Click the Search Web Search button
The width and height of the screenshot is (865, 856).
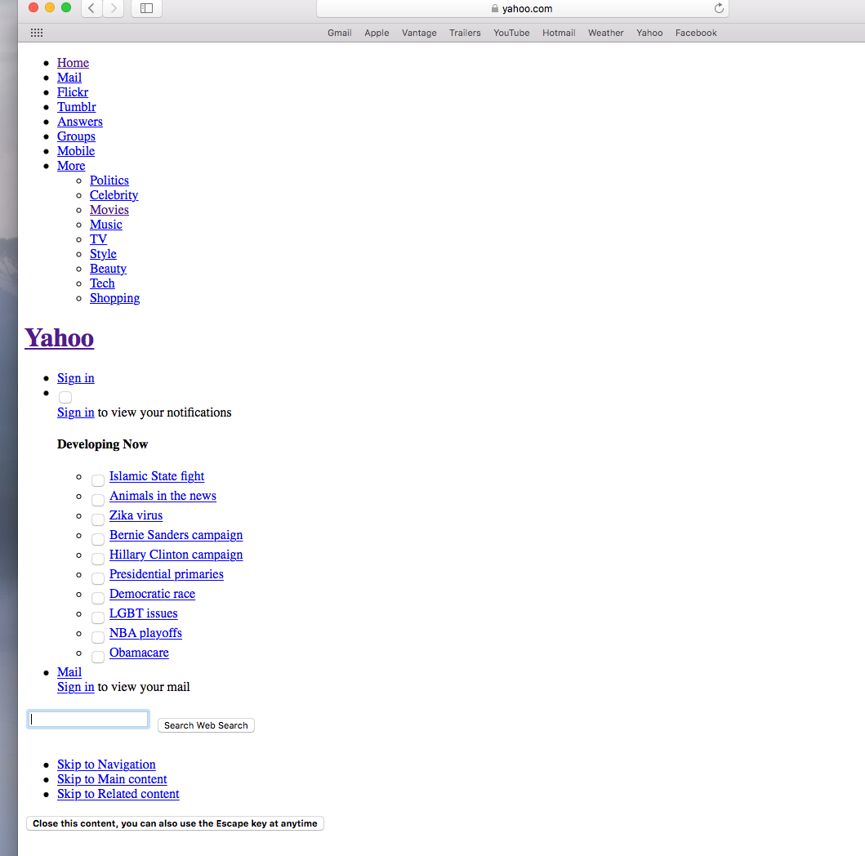(x=206, y=725)
